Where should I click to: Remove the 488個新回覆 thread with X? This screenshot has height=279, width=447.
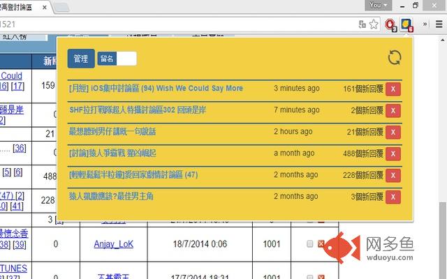pos(393,153)
